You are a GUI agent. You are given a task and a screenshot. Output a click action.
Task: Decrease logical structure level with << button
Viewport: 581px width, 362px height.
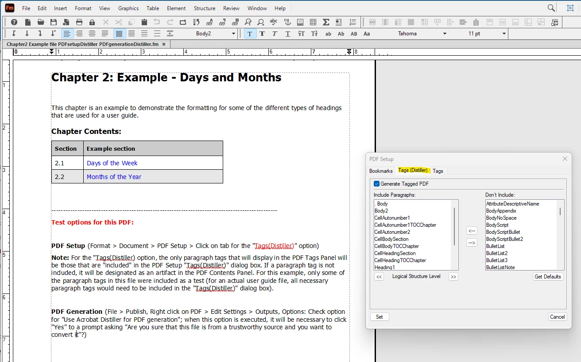pyautogui.click(x=379, y=277)
